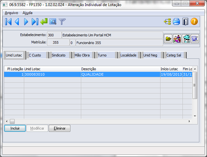The height and width of the screenshot is (157, 207).
Task: Jump to last record arrow icon
Action: (x=35, y=22)
